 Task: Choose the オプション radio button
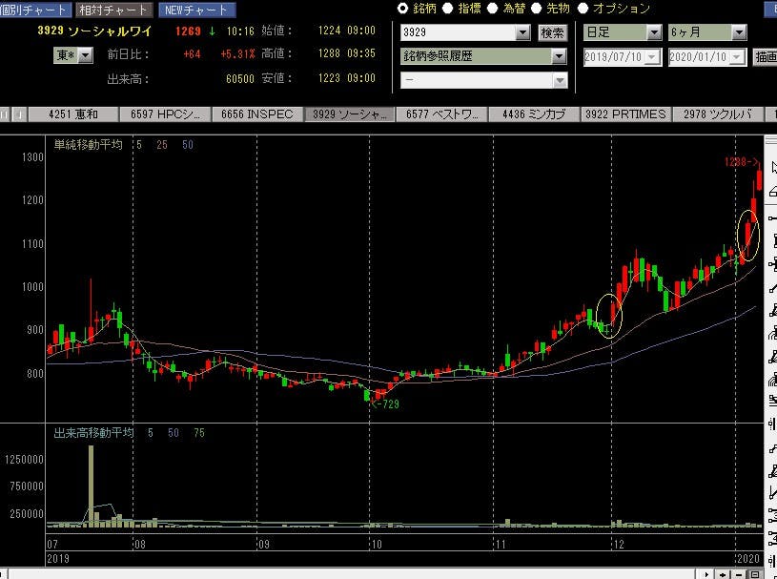(583, 9)
